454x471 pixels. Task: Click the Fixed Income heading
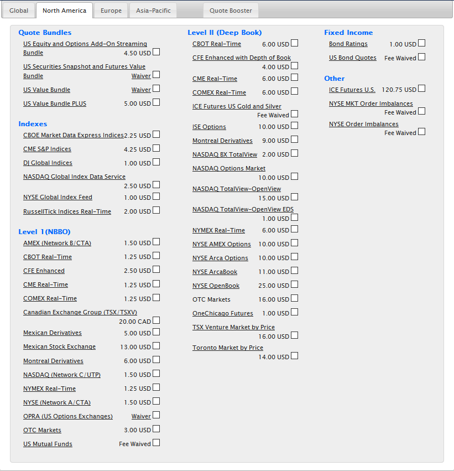tap(348, 33)
